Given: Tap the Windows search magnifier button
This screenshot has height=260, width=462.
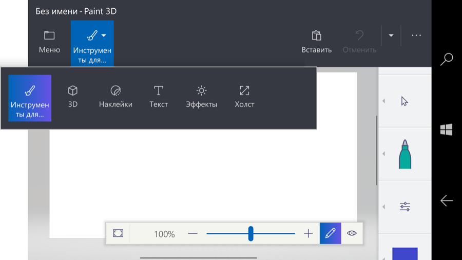Looking at the screenshot, I should (447, 59).
